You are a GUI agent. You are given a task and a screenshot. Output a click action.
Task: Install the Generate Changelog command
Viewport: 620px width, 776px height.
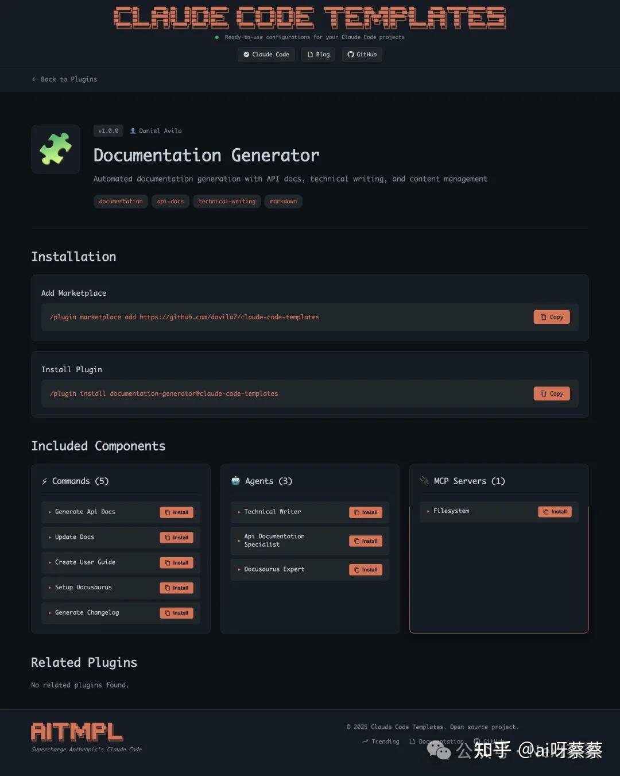pos(176,613)
